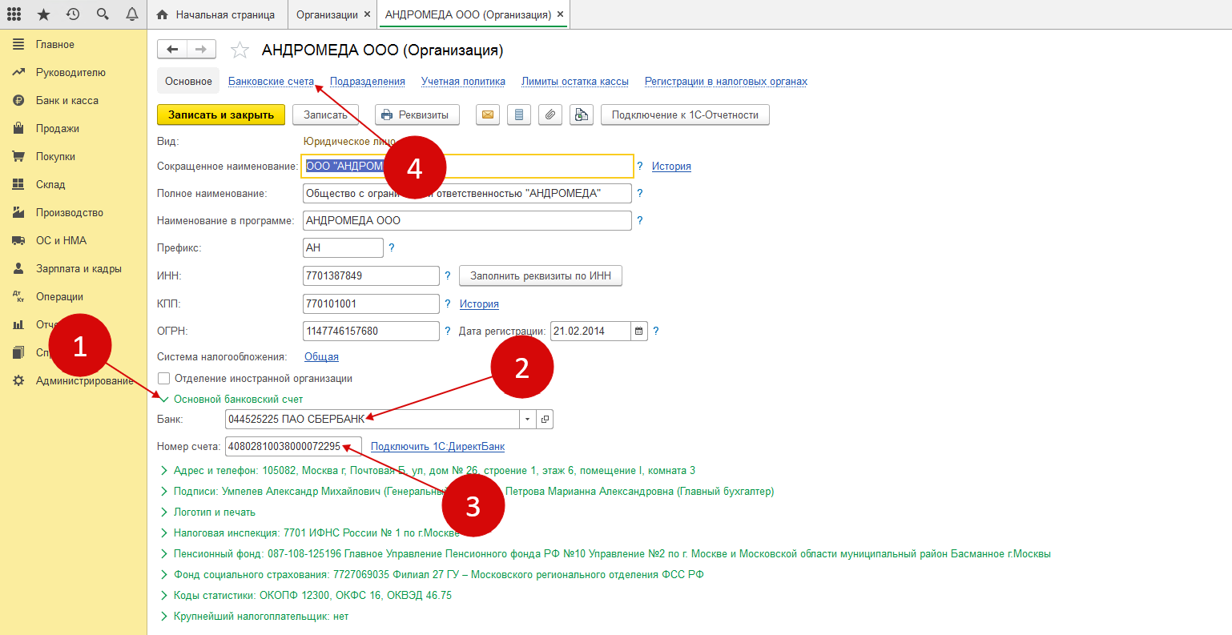Click the email envelope icon in toolbar
Viewport: 1232px width, 635px height.
488,115
